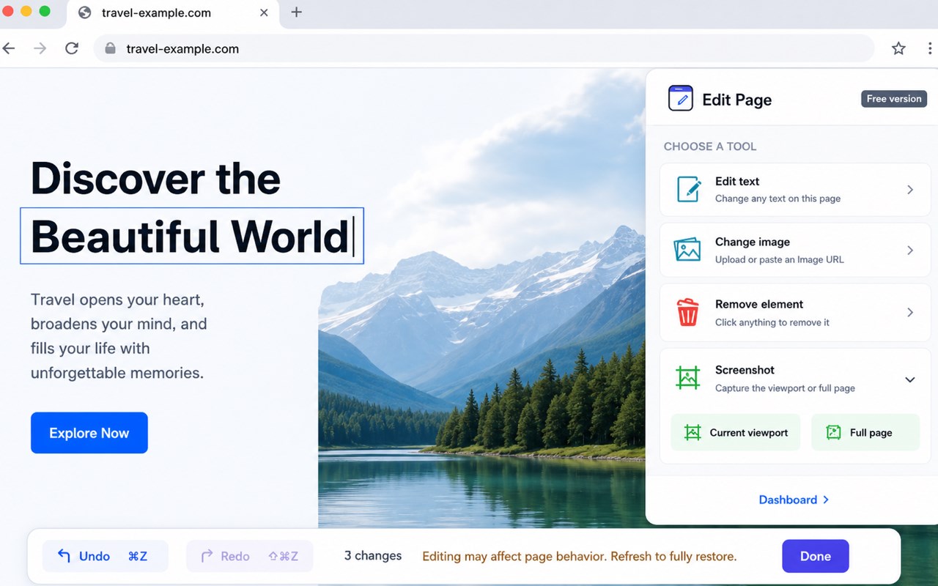Open the Edit text tool chevron
Viewport: 938px width, 586px height.
point(910,190)
